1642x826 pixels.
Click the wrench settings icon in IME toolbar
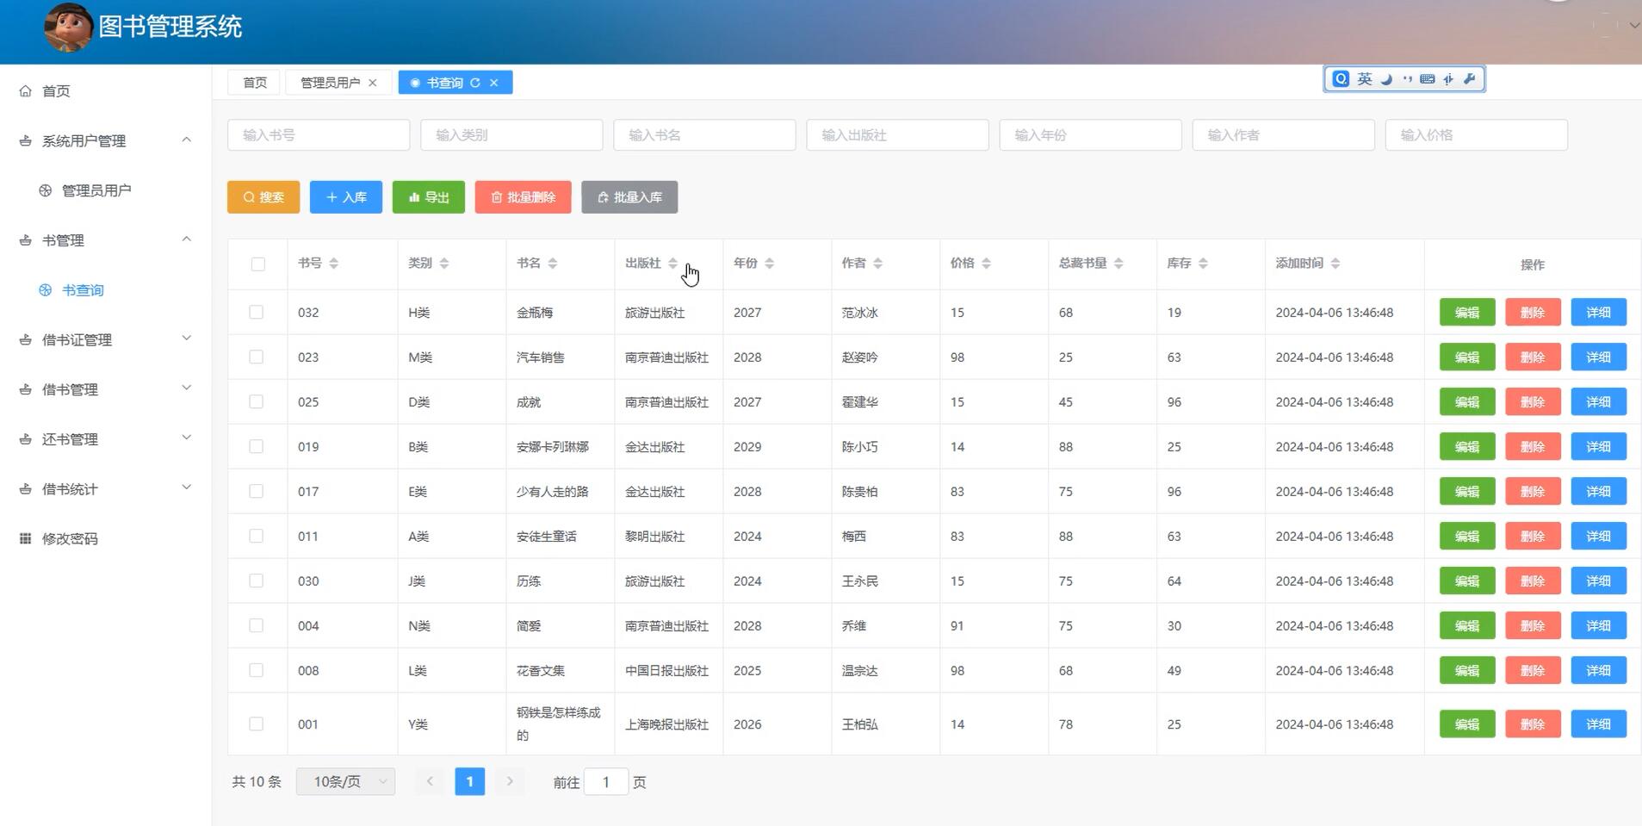tap(1470, 79)
